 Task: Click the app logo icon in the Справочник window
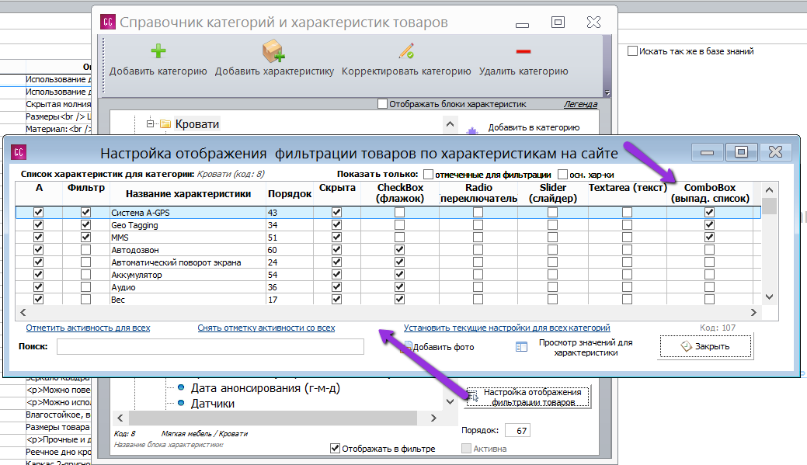point(107,22)
